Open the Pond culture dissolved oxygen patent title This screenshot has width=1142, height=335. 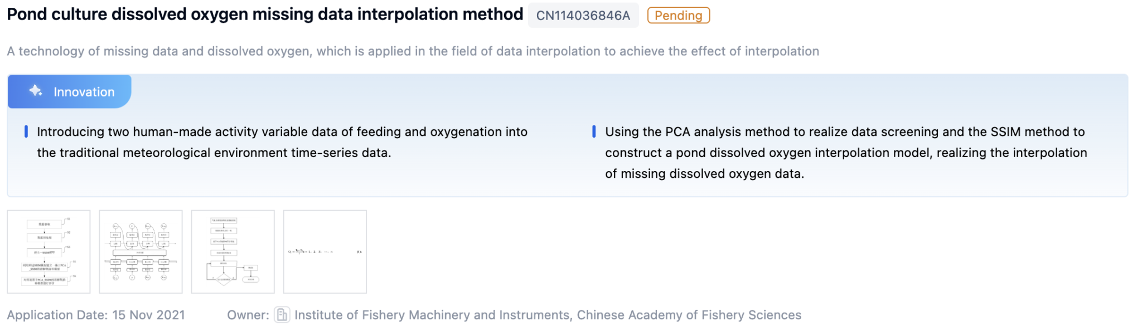click(x=265, y=14)
